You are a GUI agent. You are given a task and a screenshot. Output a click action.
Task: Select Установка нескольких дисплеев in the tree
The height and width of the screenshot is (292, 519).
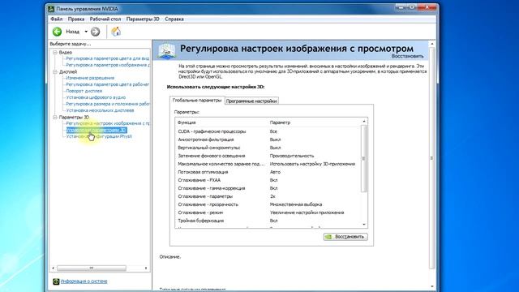tap(100, 110)
